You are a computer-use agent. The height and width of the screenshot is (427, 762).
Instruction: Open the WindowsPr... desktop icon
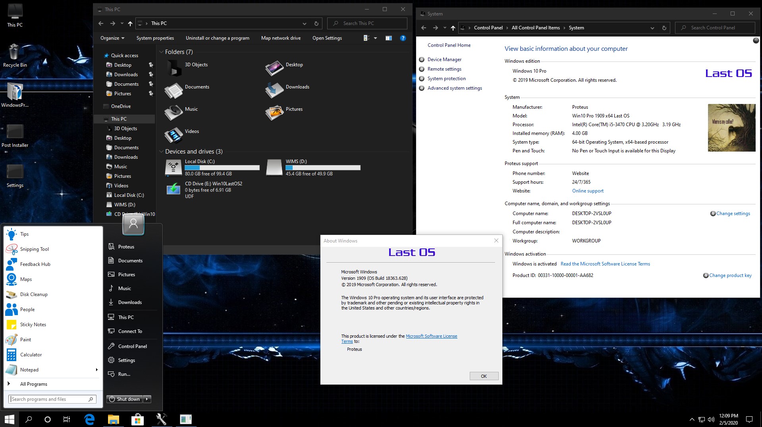tap(15, 95)
